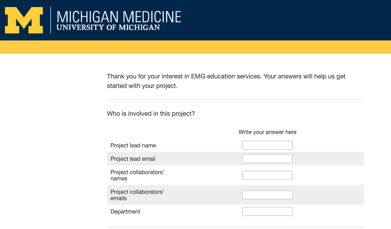Click the 'Project lead email' label
The width and height of the screenshot is (391, 229).
tap(133, 159)
